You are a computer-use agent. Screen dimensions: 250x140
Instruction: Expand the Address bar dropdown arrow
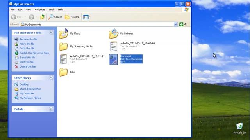click(x=175, y=24)
